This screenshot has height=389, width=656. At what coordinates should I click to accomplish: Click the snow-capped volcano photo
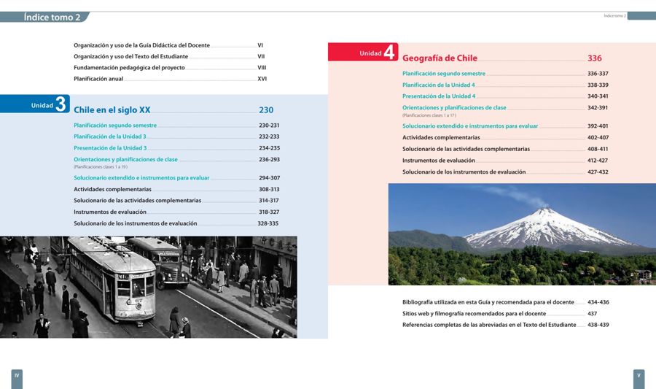click(x=522, y=234)
